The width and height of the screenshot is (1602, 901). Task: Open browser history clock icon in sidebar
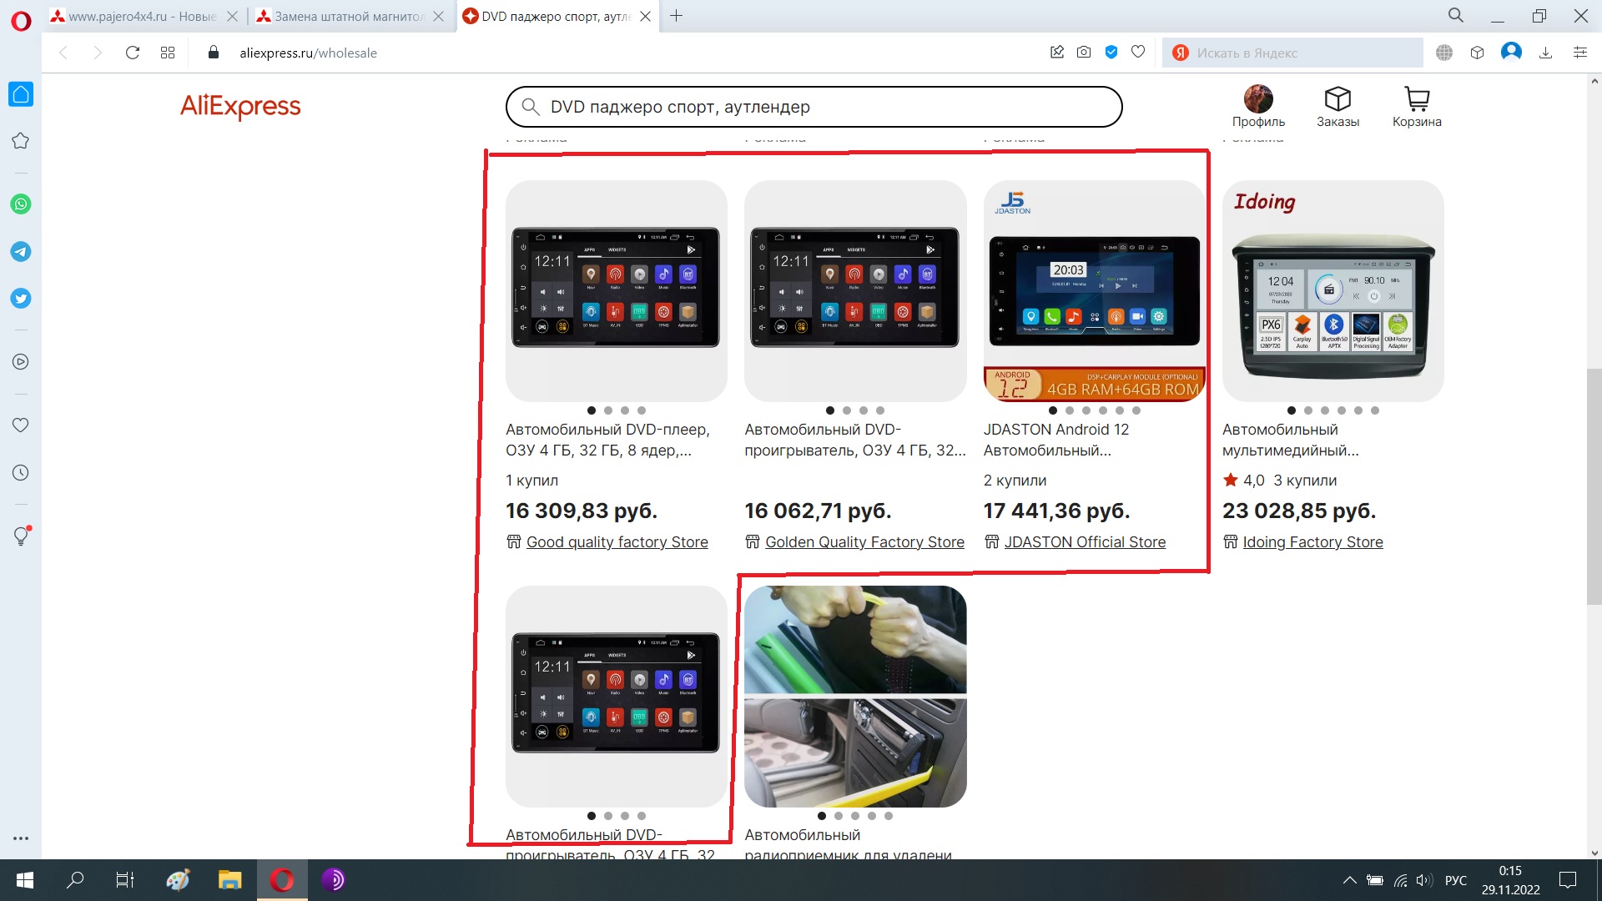click(x=21, y=473)
